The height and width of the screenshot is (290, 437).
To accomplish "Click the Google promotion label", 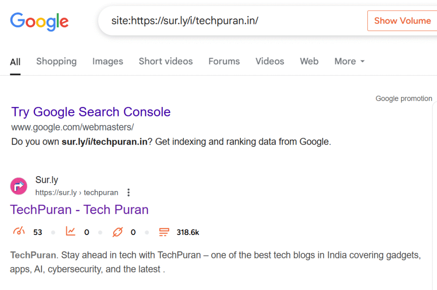I will pos(404,99).
